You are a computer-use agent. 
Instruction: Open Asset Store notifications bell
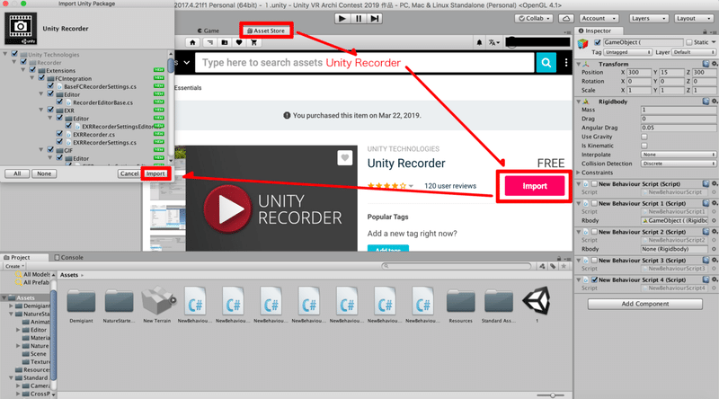pos(479,42)
